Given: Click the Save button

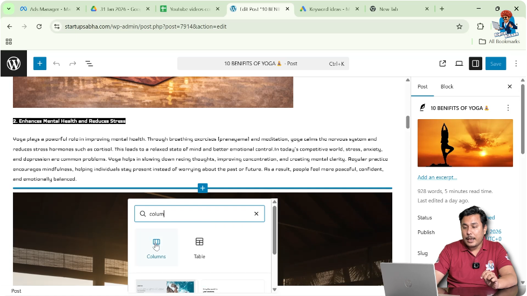Looking at the screenshot, I should point(496,64).
